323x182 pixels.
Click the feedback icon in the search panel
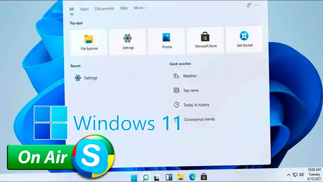click(249, 5)
